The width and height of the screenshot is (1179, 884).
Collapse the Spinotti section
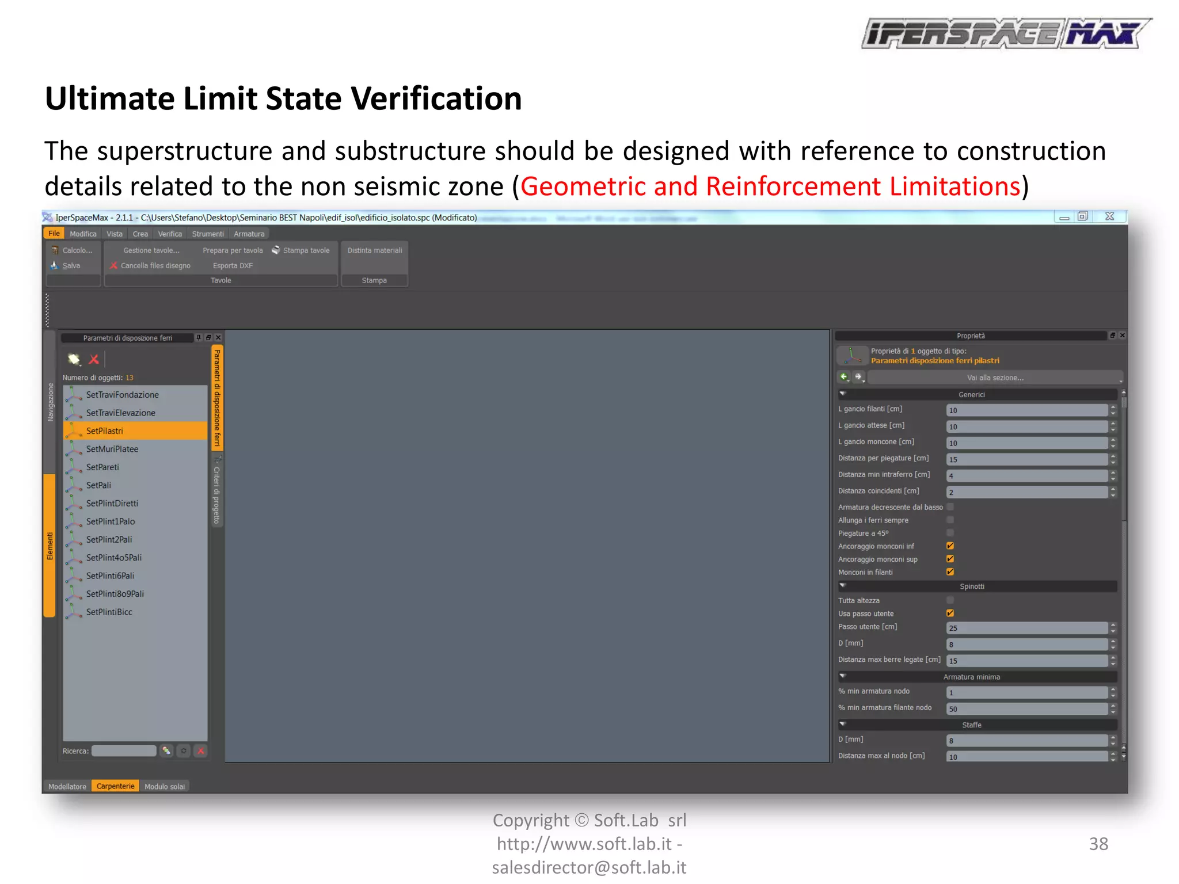(x=843, y=586)
